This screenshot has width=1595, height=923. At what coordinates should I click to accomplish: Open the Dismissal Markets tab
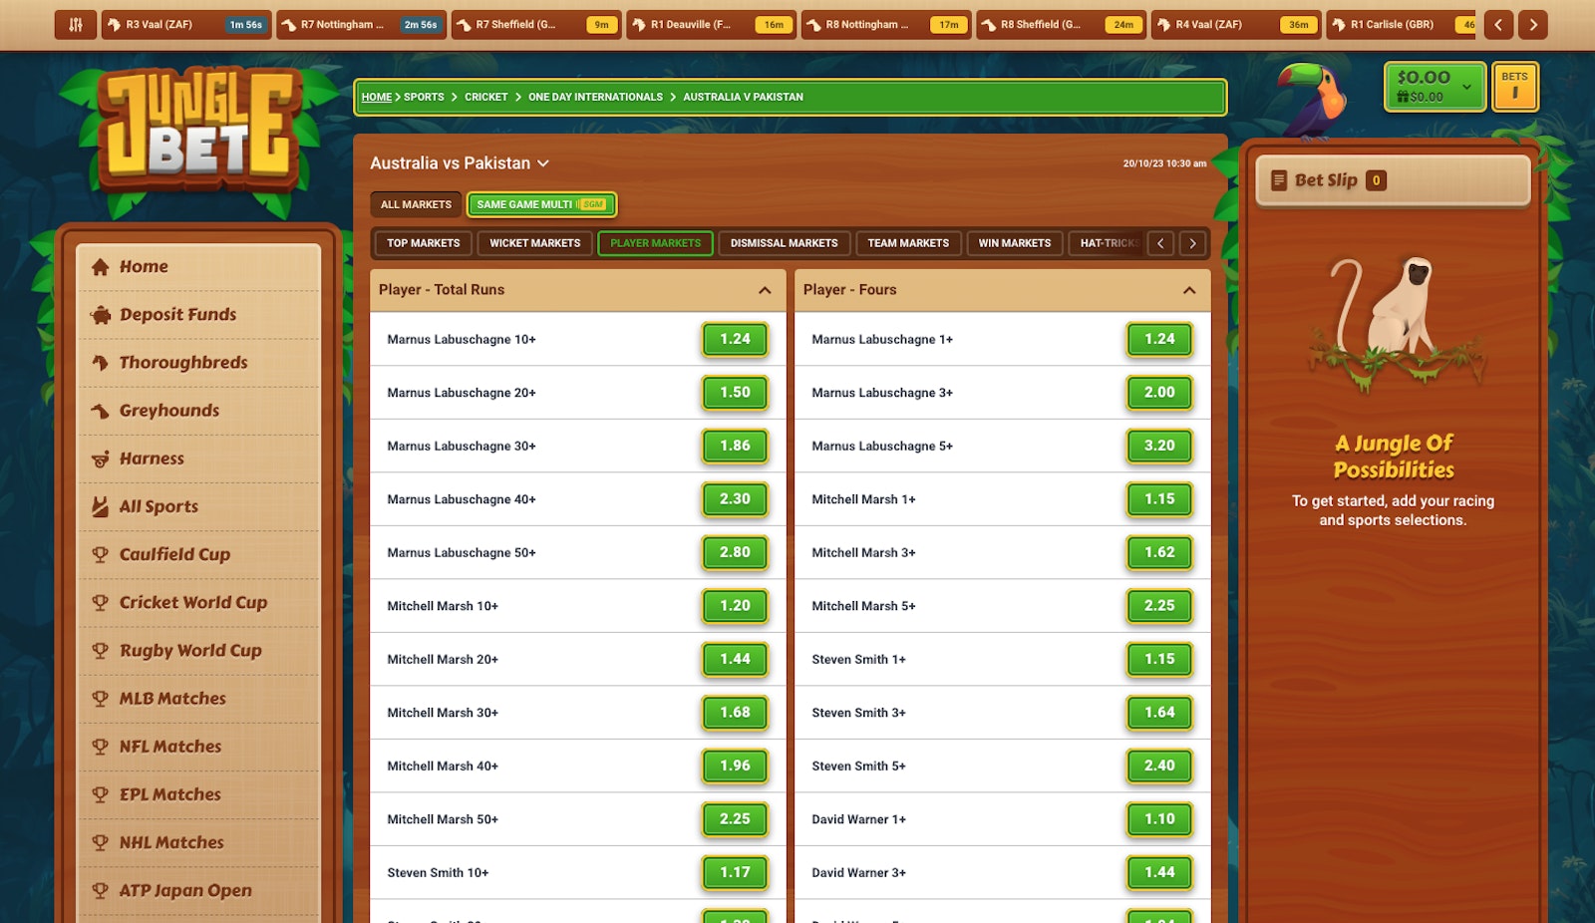pos(784,242)
